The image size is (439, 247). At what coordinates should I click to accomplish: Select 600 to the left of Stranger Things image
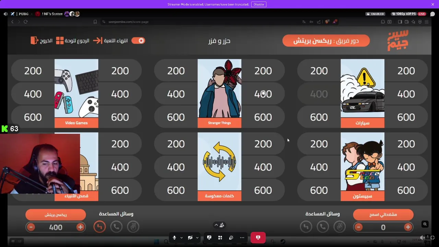(x=176, y=117)
